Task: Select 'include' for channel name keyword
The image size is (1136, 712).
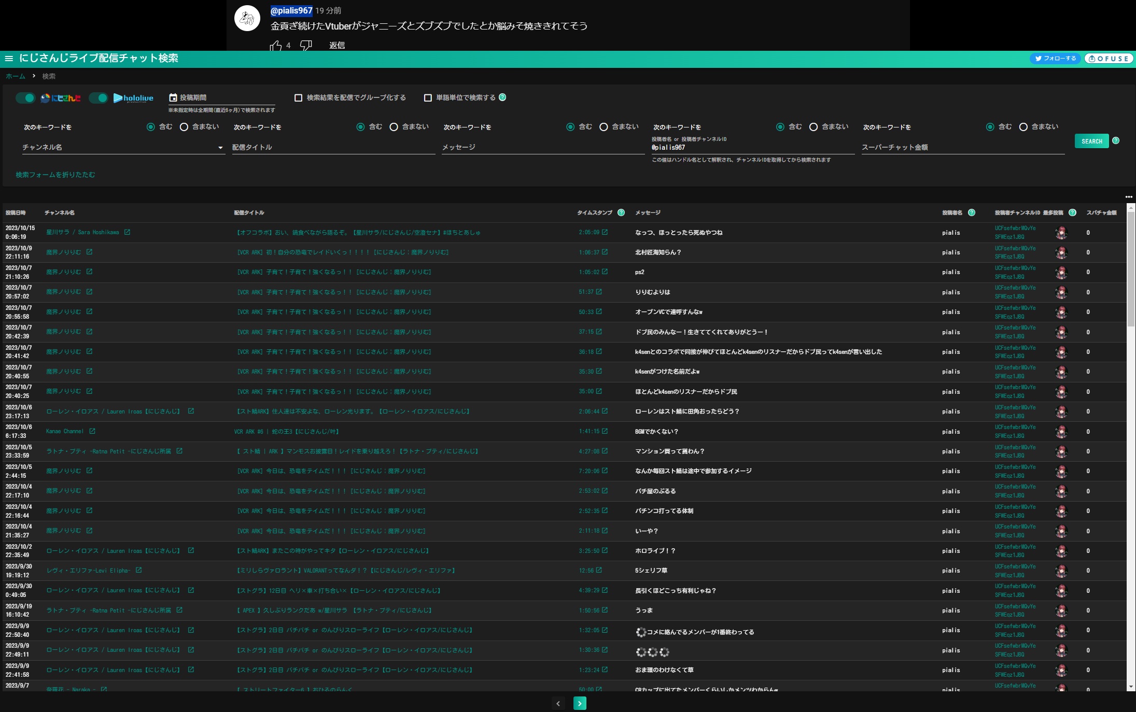Action: coord(150,127)
